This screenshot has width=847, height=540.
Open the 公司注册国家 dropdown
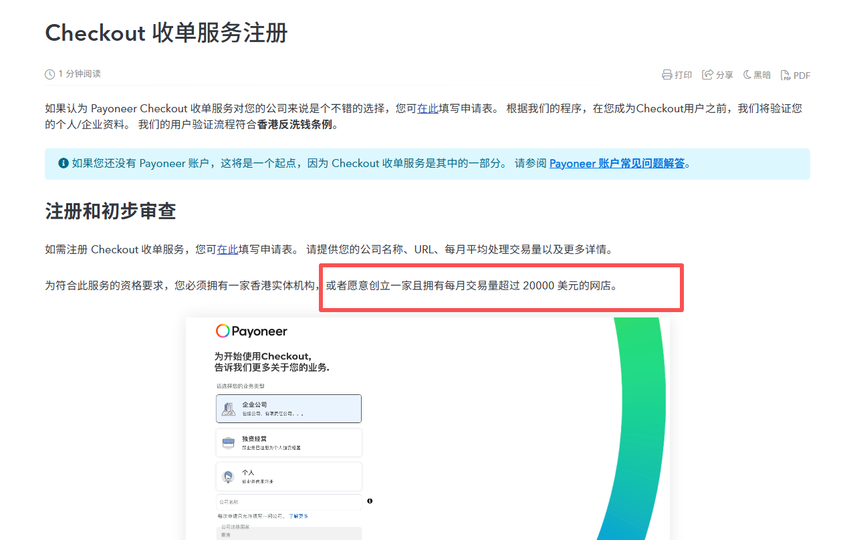click(289, 533)
